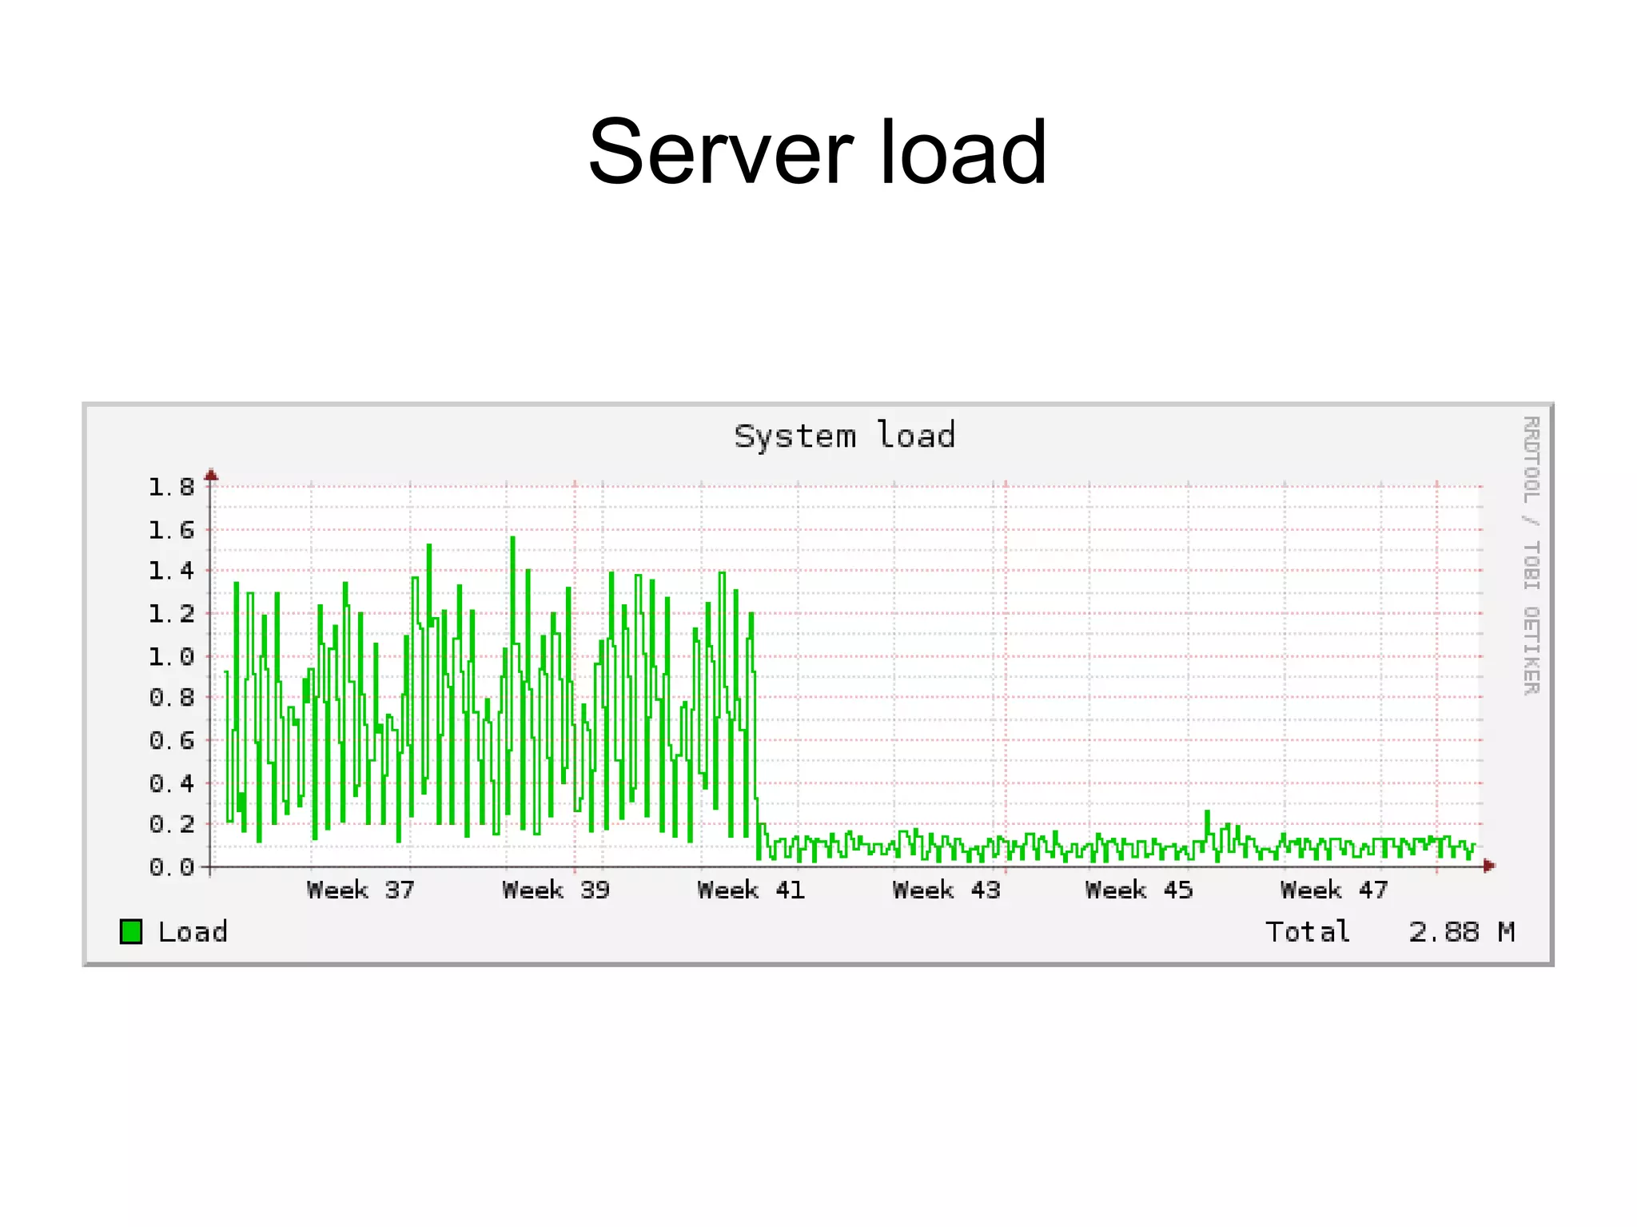The width and height of the screenshot is (1637, 1227).
Task: Click the Week 37 axis label
Action: click(x=360, y=890)
